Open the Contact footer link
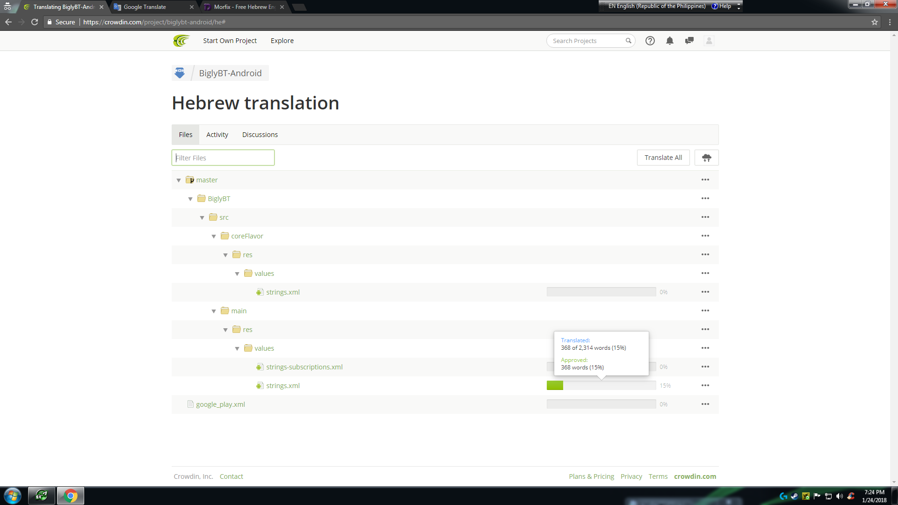 (x=231, y=476)
